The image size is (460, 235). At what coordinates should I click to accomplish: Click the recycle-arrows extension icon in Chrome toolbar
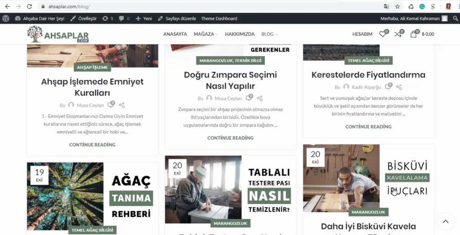click(411, 6)
